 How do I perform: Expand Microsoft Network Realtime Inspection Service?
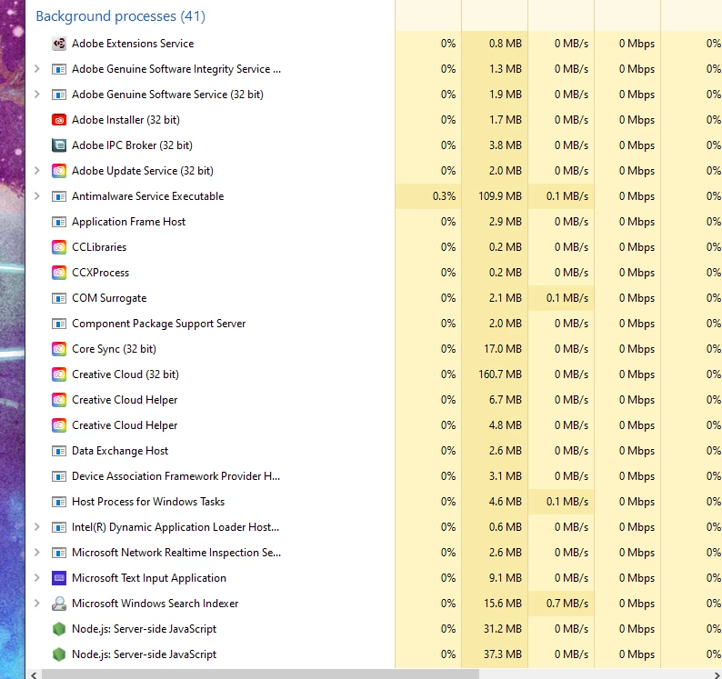pyautogui.click(x=37, y=553)
